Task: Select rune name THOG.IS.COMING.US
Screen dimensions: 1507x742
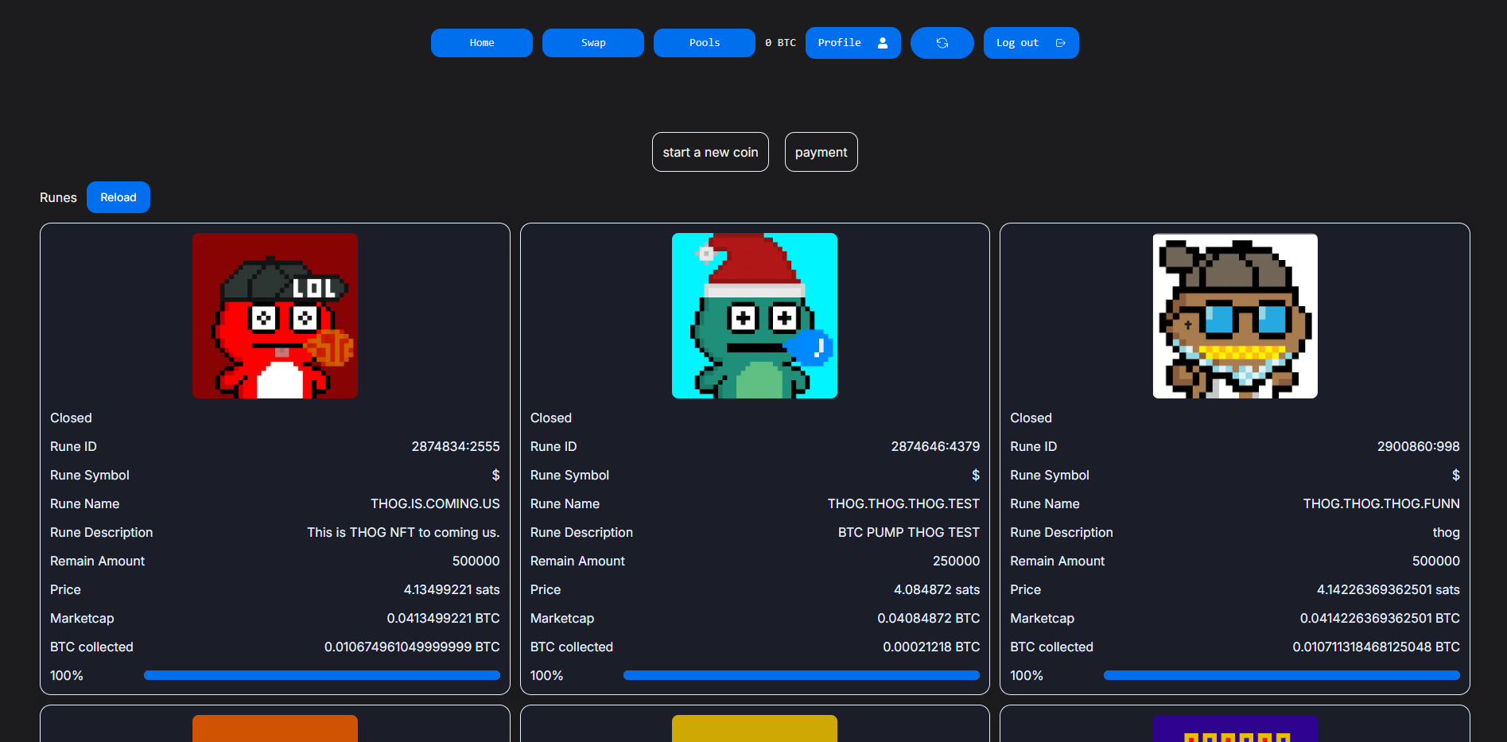Action: pyautogui.click(x=435, y=503)
